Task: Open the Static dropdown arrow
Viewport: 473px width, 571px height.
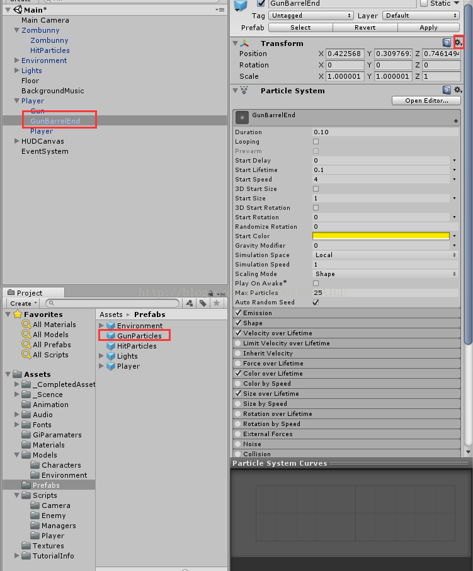Action: [457, 3]
